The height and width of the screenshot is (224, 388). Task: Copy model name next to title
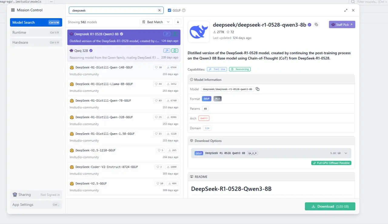pyautogui.click(x=316, y=25)
